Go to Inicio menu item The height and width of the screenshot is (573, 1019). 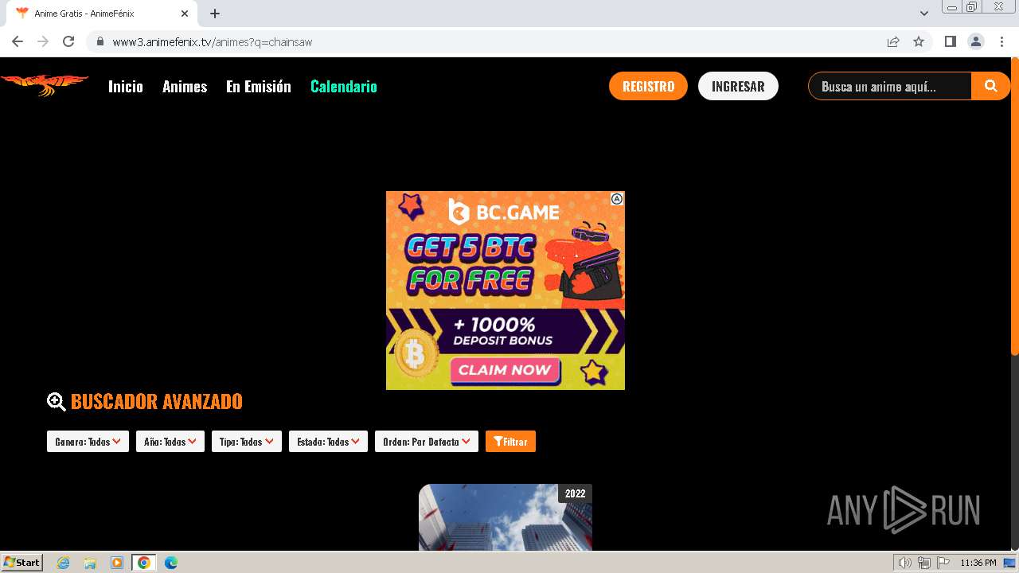pyautogui.click(x=126, y=86)
